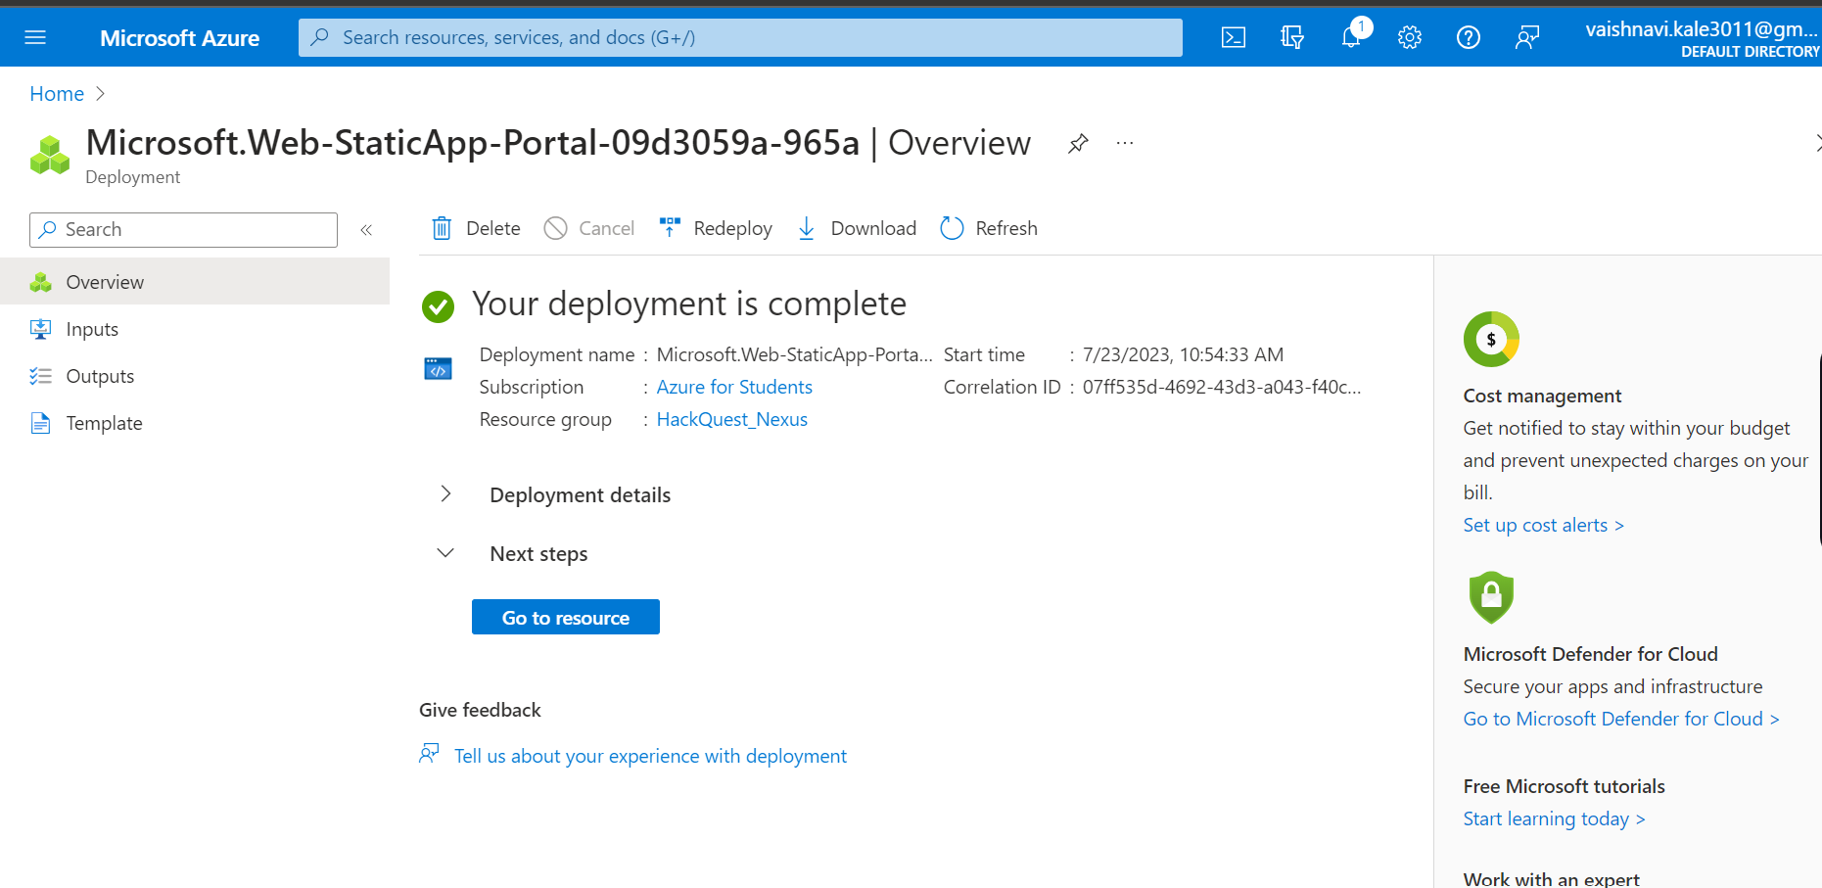Click the Go to resource button
The width and height of the screenshot is (1822, 888).
click(566, 617)
